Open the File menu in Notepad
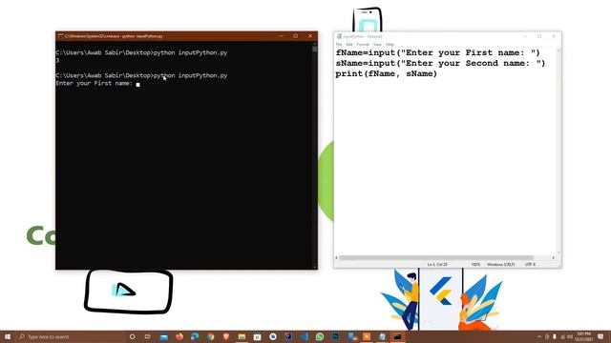 point(339,45)
